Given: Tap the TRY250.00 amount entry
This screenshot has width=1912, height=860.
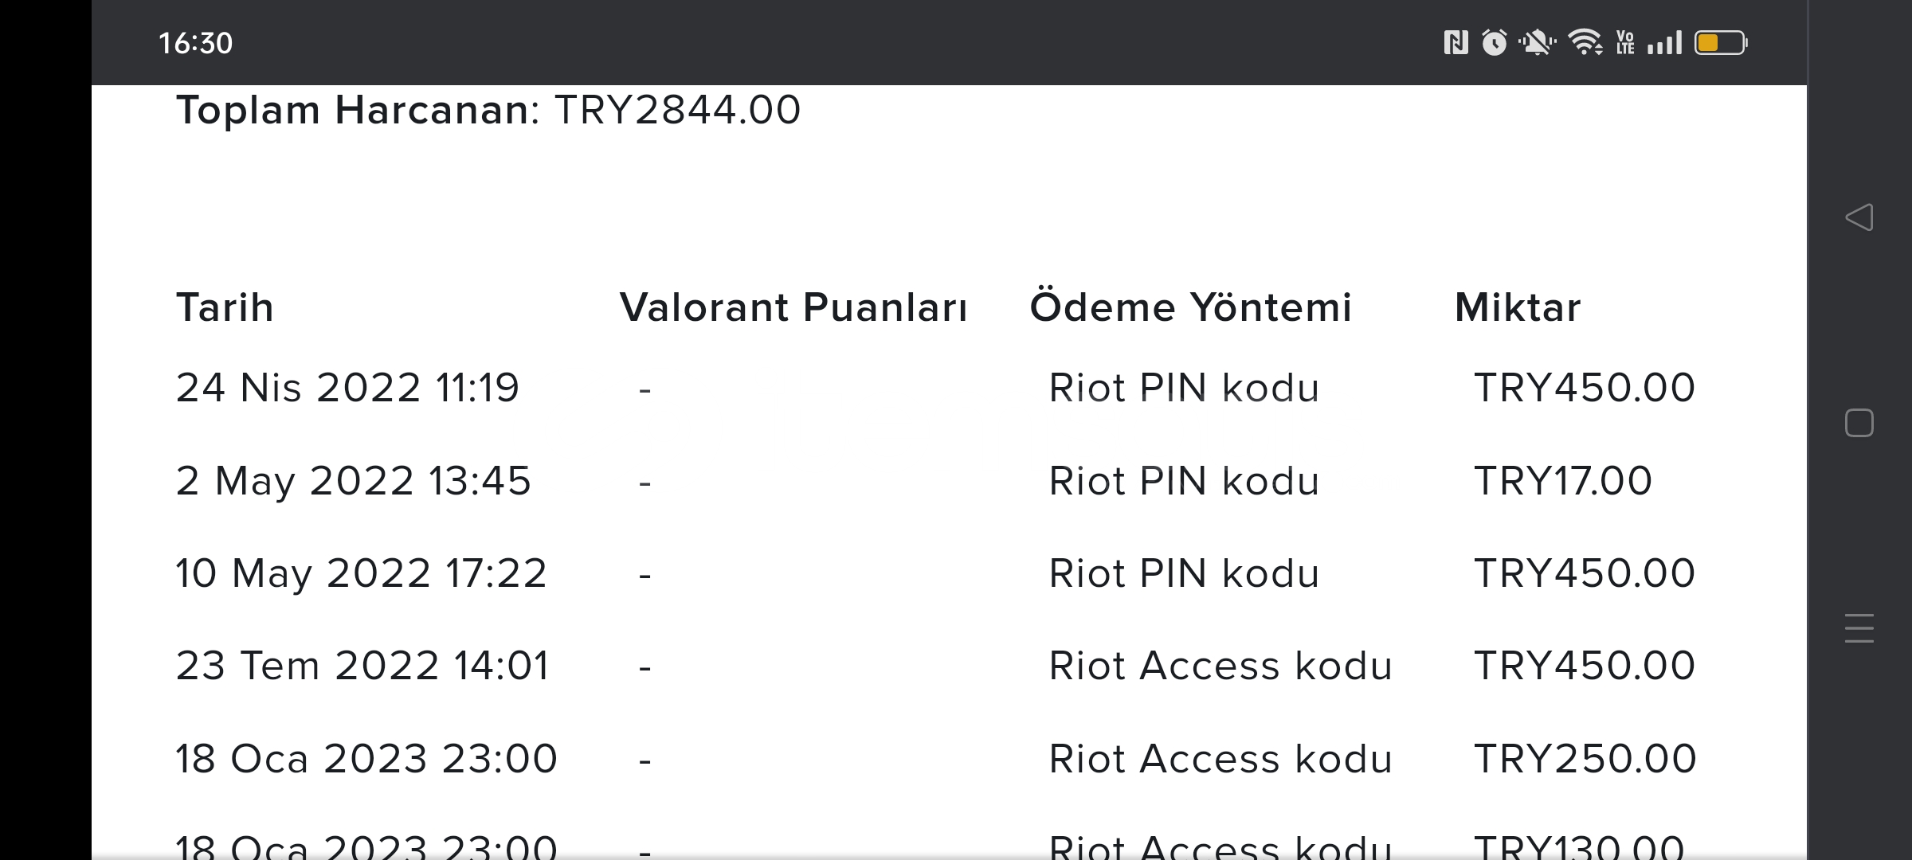Looking at the screenshot, I should (1585, 759).
